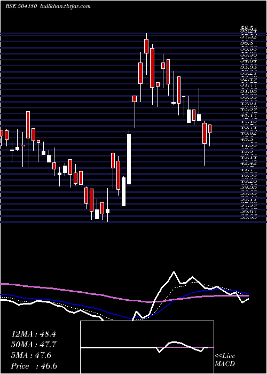Click the Price : 46.6 value
The width and height of the screenshot is (267, 374).
tap(34, 366)
